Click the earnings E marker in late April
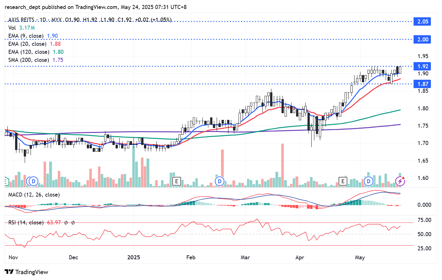 point(343,181)
